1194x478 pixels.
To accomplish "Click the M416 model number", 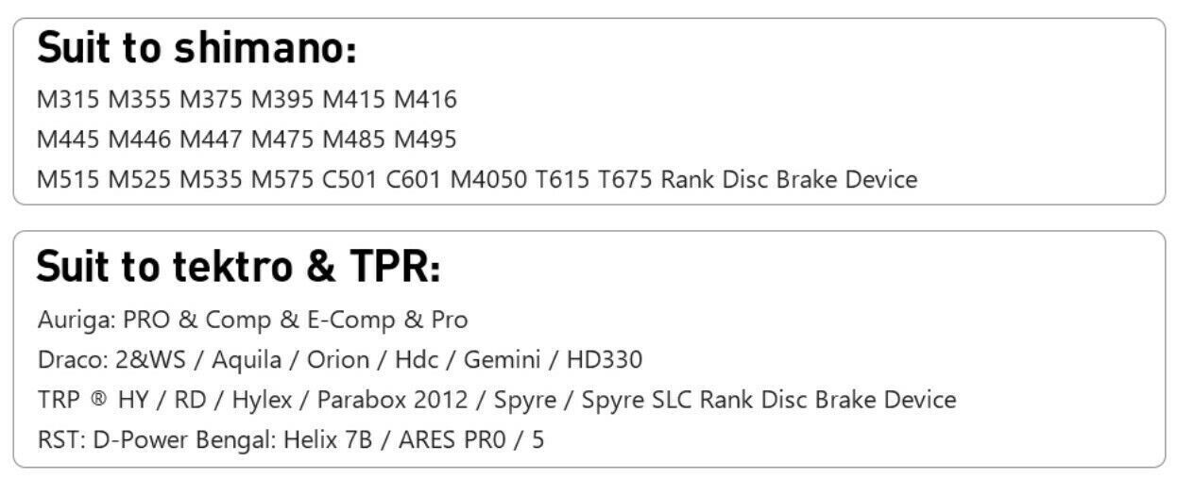I will click(x=425, y=99).
